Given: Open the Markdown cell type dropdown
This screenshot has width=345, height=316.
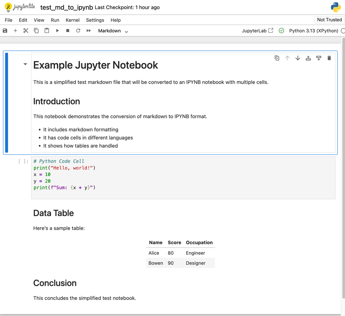Looking at the screenshot, I should pos(113,31).
